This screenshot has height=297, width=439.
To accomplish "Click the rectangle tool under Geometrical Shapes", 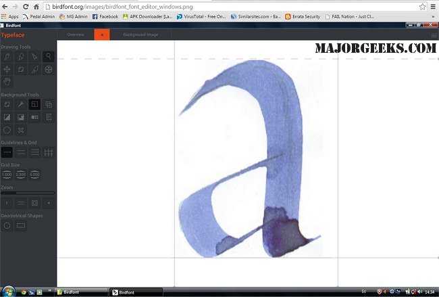I will tap(21, 225).
